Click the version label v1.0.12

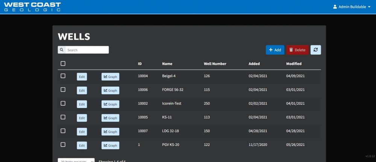pos(370,156)
